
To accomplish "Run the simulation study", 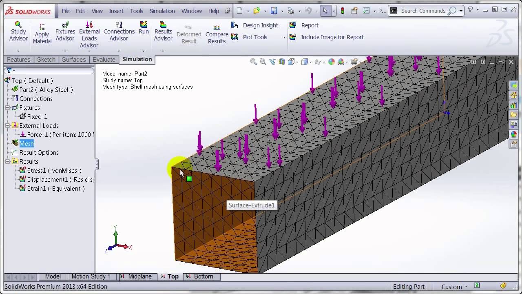I will click(x=144, y=28).
